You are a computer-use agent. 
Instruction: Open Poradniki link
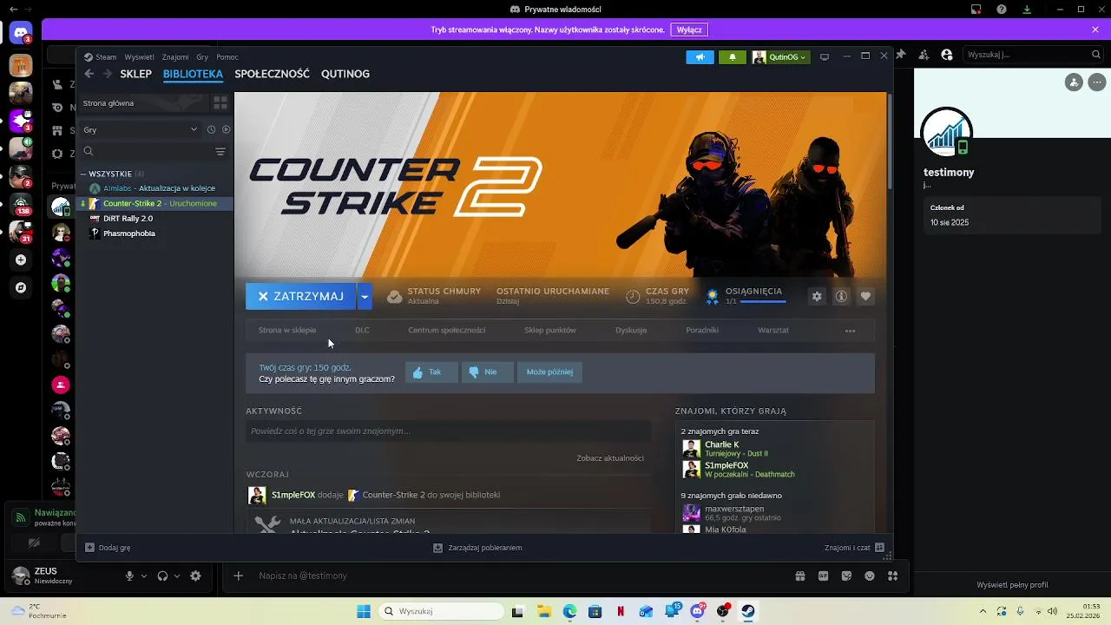702,331
